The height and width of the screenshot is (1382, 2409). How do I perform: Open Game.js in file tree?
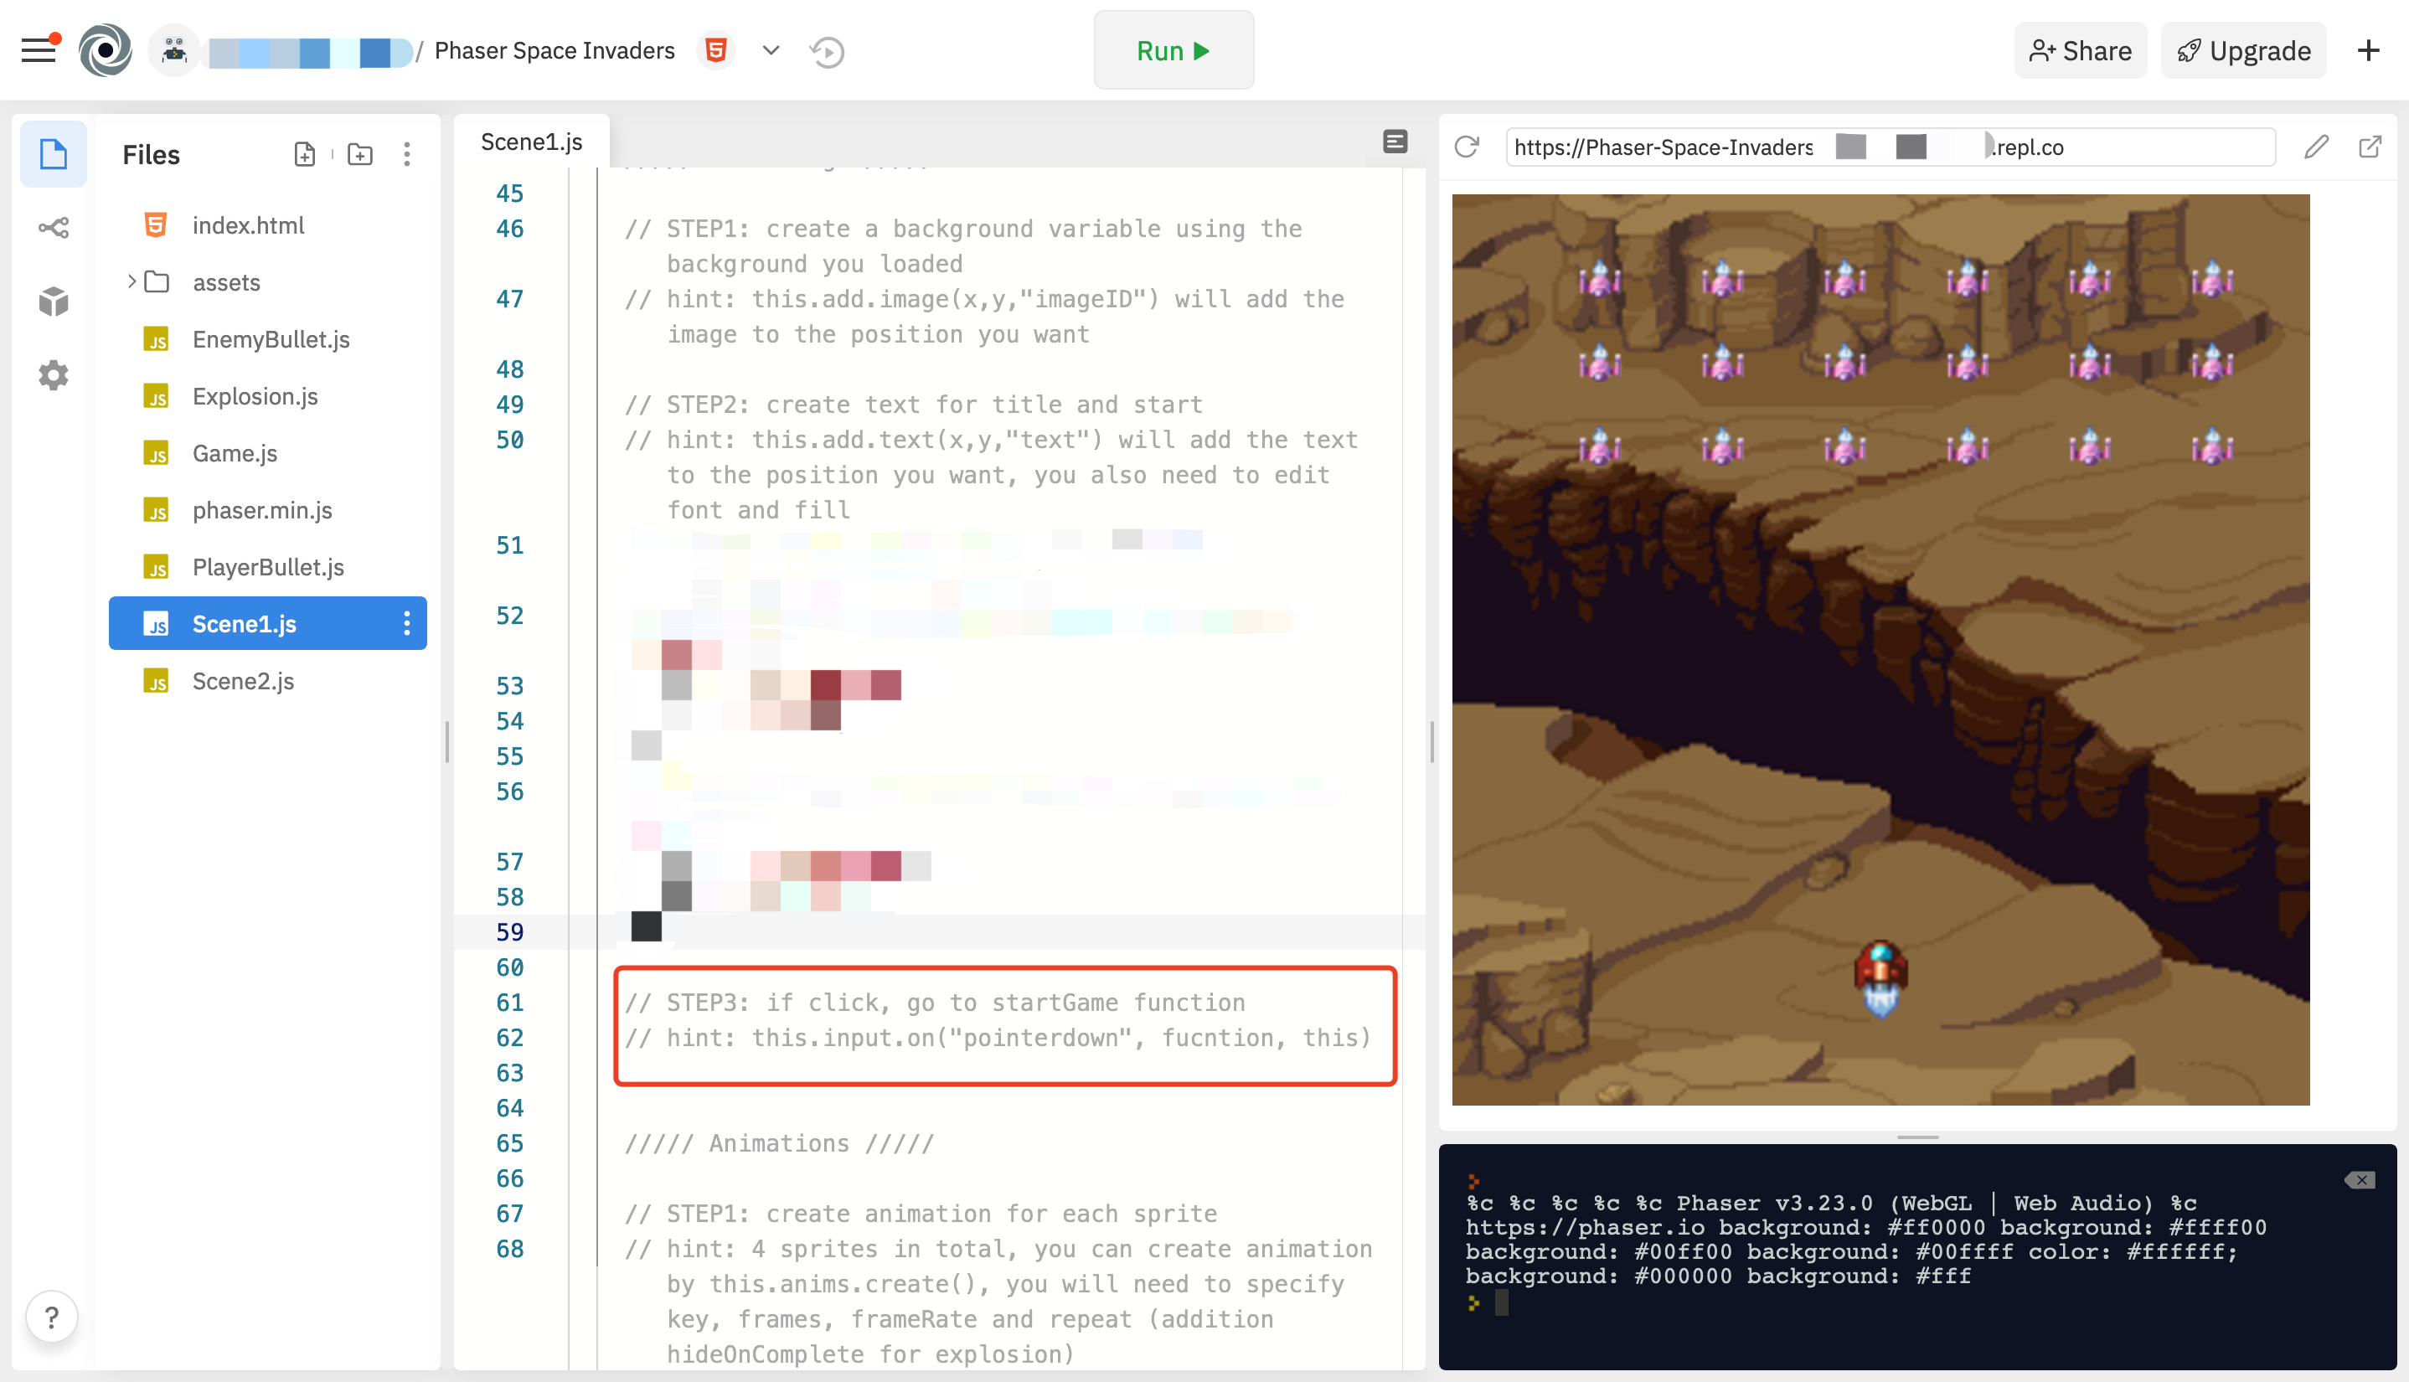(x=235, y=454)
